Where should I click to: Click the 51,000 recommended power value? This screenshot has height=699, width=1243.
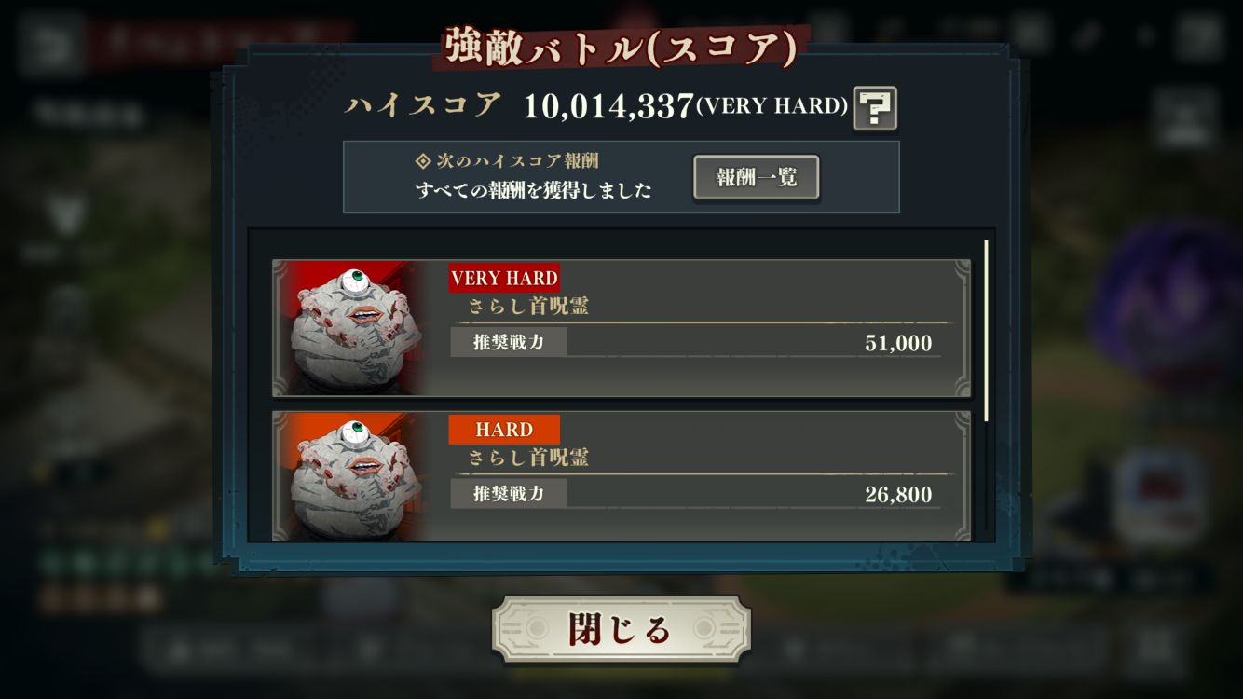click(898, 343)
